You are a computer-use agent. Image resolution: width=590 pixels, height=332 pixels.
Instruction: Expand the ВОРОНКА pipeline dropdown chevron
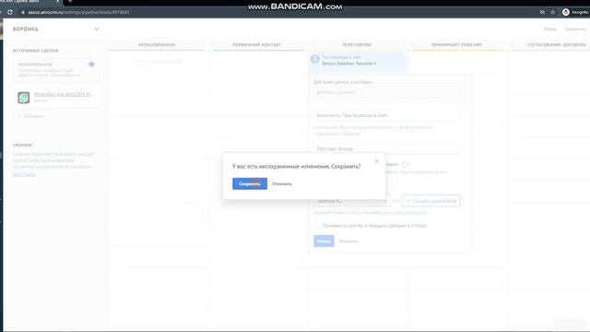click(97, 29)
